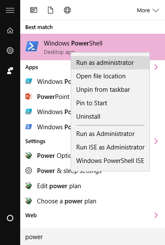
Task: Open settings gear in sidebar
Action: (10, 51)
